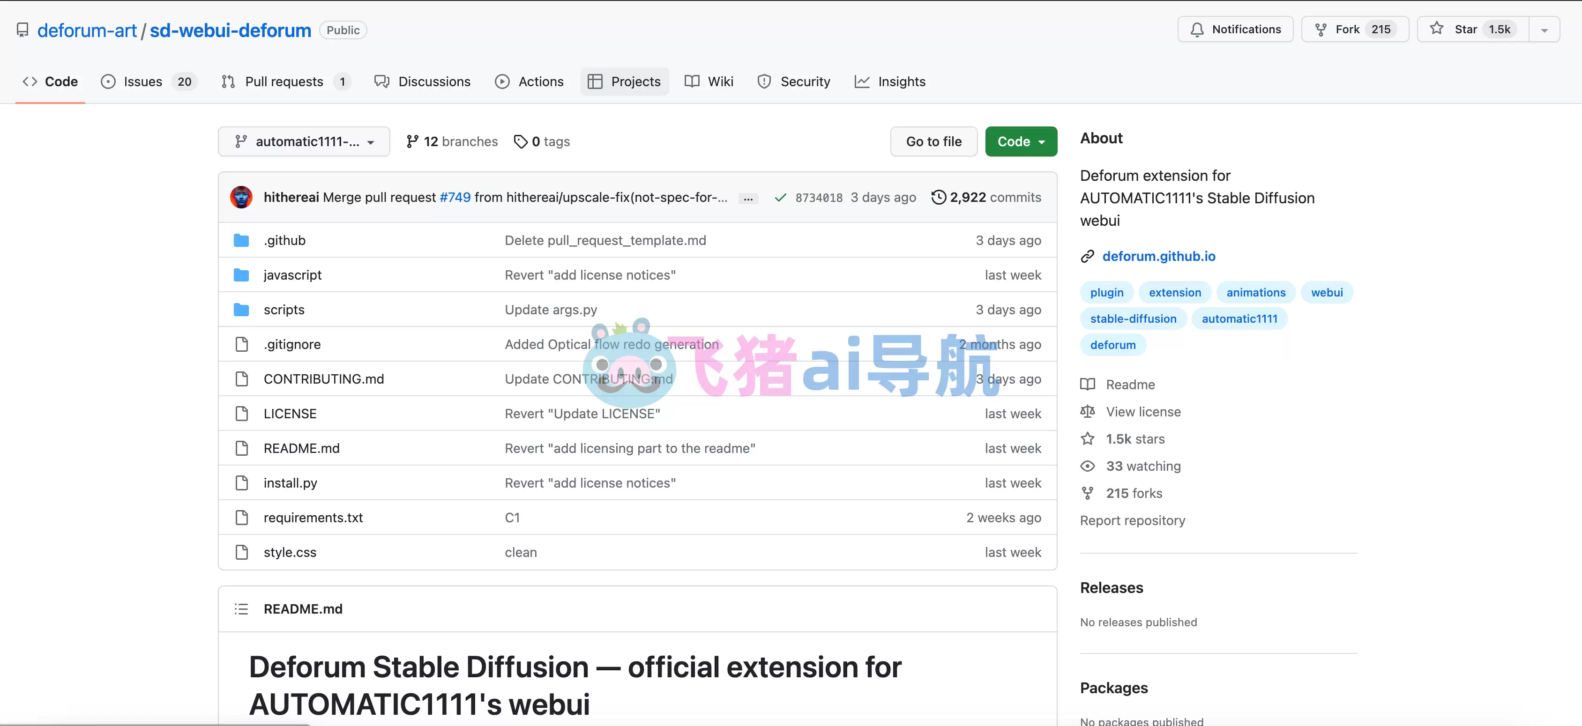The height and width of the screenshot is (726, 1582).
Task: Select the deforum topic tag
Action: 1113,345
